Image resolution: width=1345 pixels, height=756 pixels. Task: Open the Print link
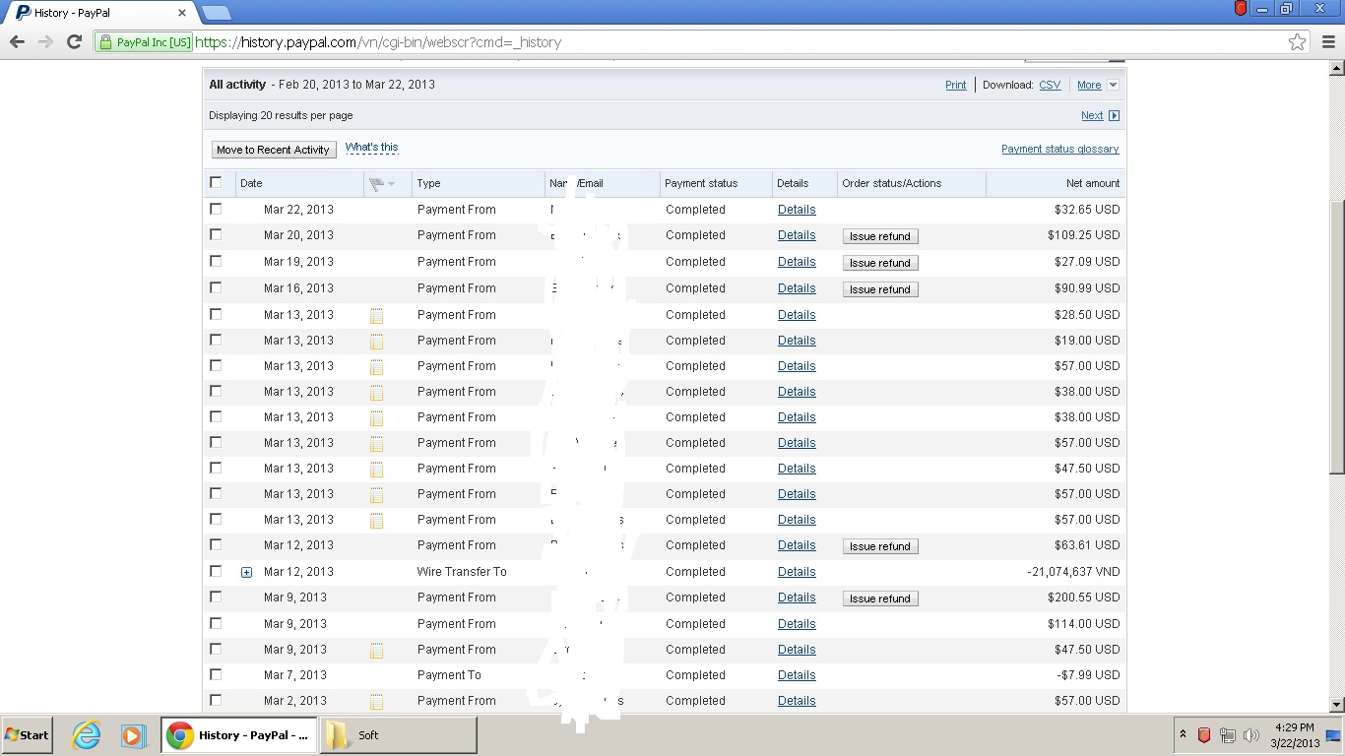(x=956, y=85)
